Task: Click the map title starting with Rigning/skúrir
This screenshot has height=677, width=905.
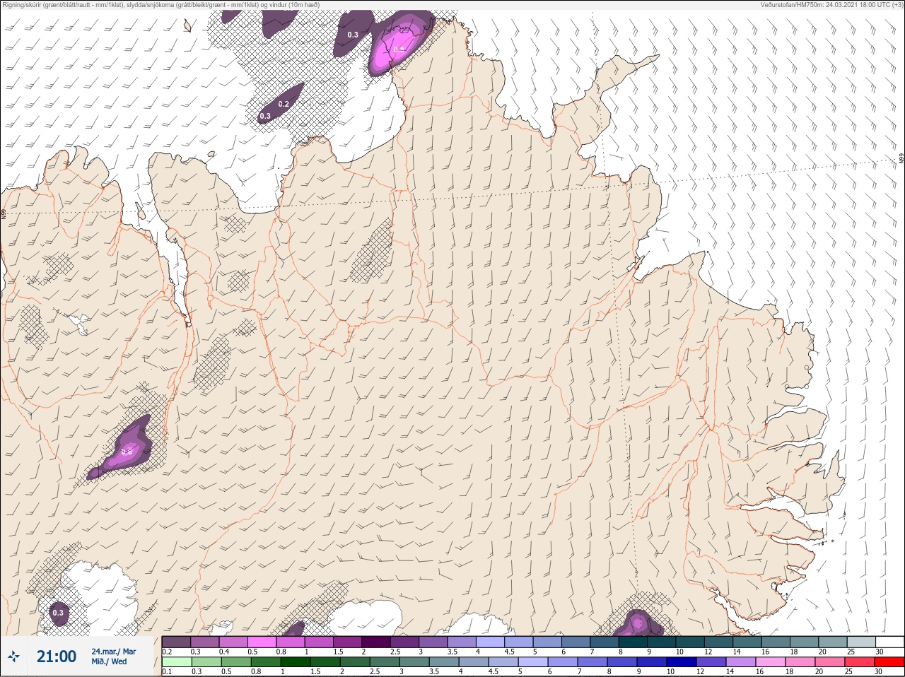Action: tap(161, 5)
